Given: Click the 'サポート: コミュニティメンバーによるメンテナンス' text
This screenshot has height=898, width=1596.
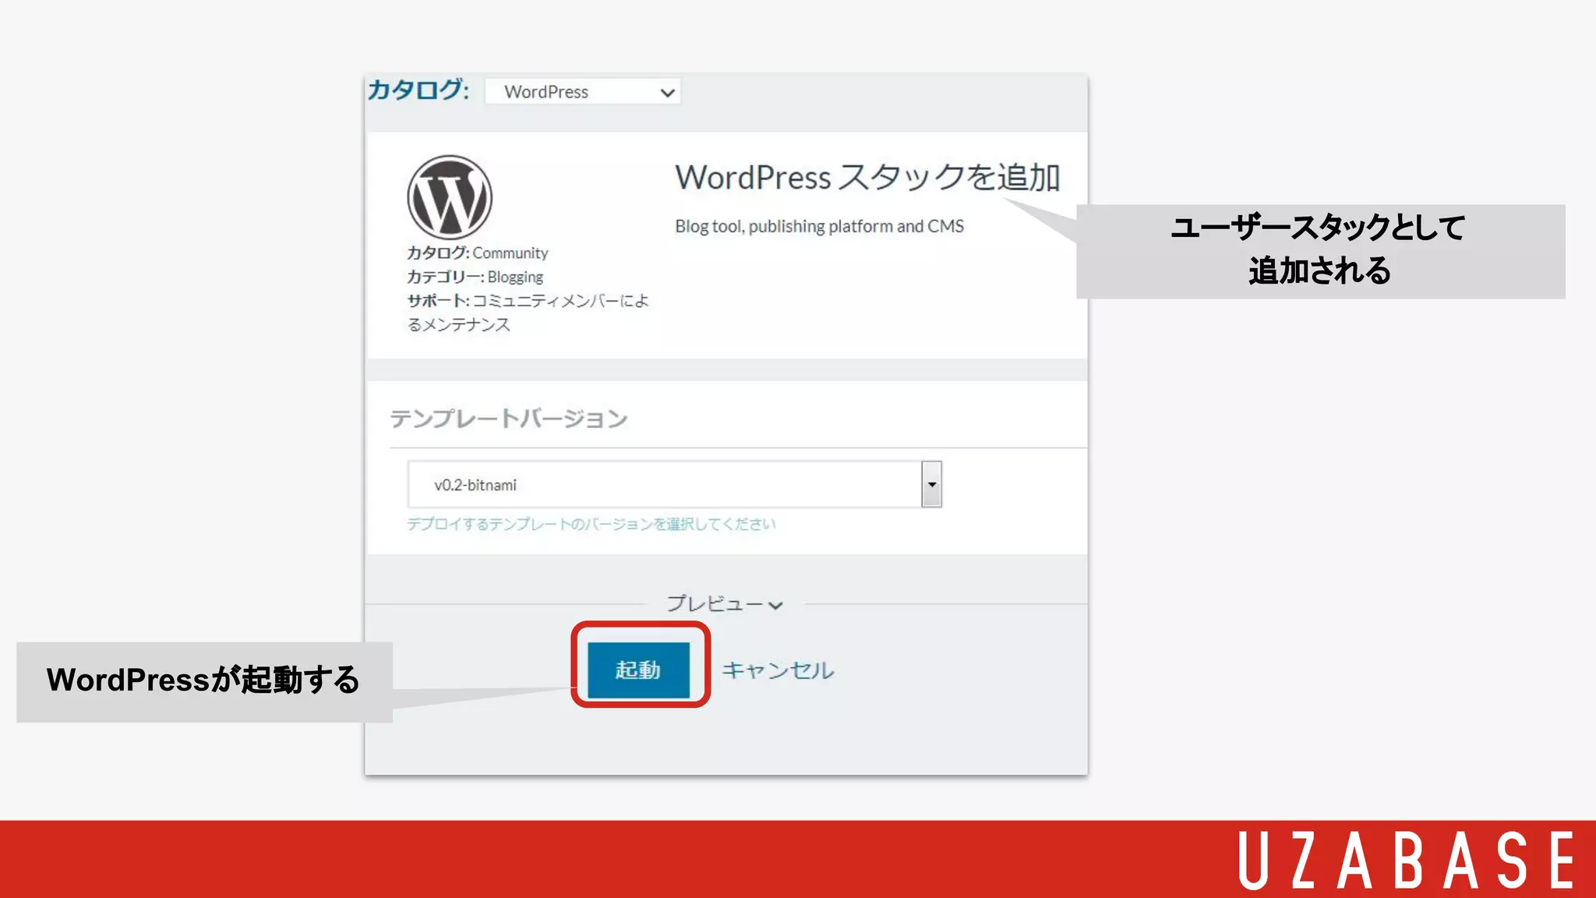Looking at the screenshot, I should point(528,313).
